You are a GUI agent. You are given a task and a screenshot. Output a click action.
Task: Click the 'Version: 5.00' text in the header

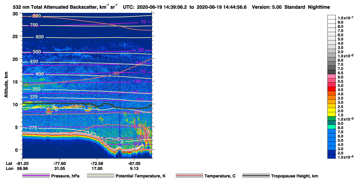(266, 7)
